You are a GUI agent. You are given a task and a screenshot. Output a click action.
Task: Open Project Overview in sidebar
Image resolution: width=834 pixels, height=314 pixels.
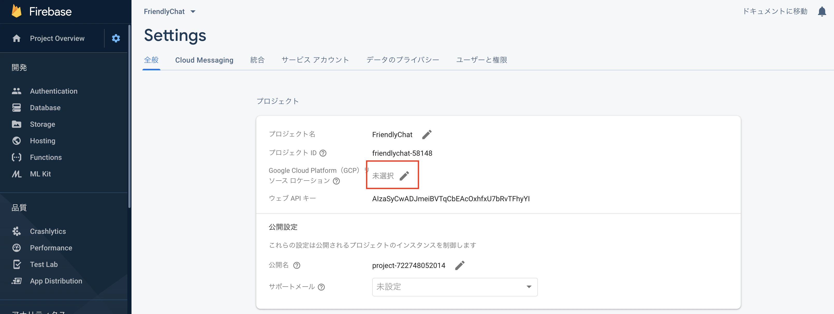[x=57, y=38]
